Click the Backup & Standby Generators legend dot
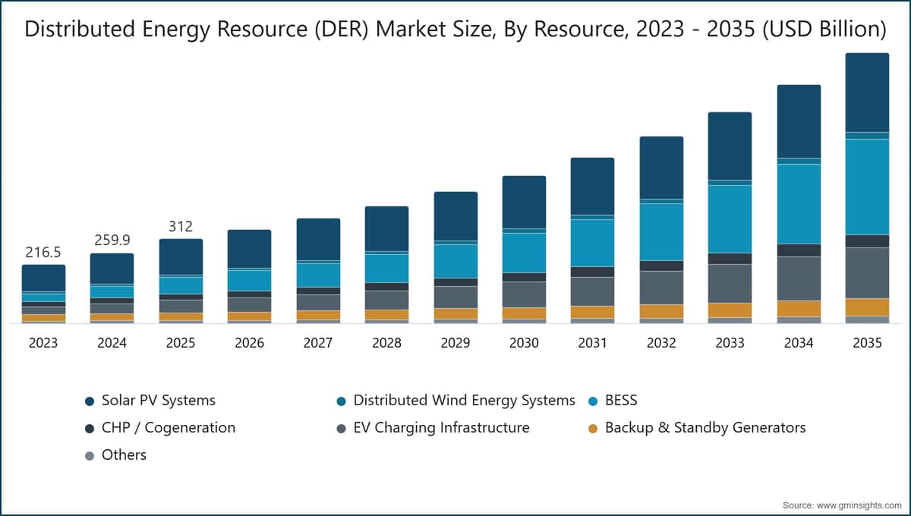The image size is (911, 516). click(593, 428)
